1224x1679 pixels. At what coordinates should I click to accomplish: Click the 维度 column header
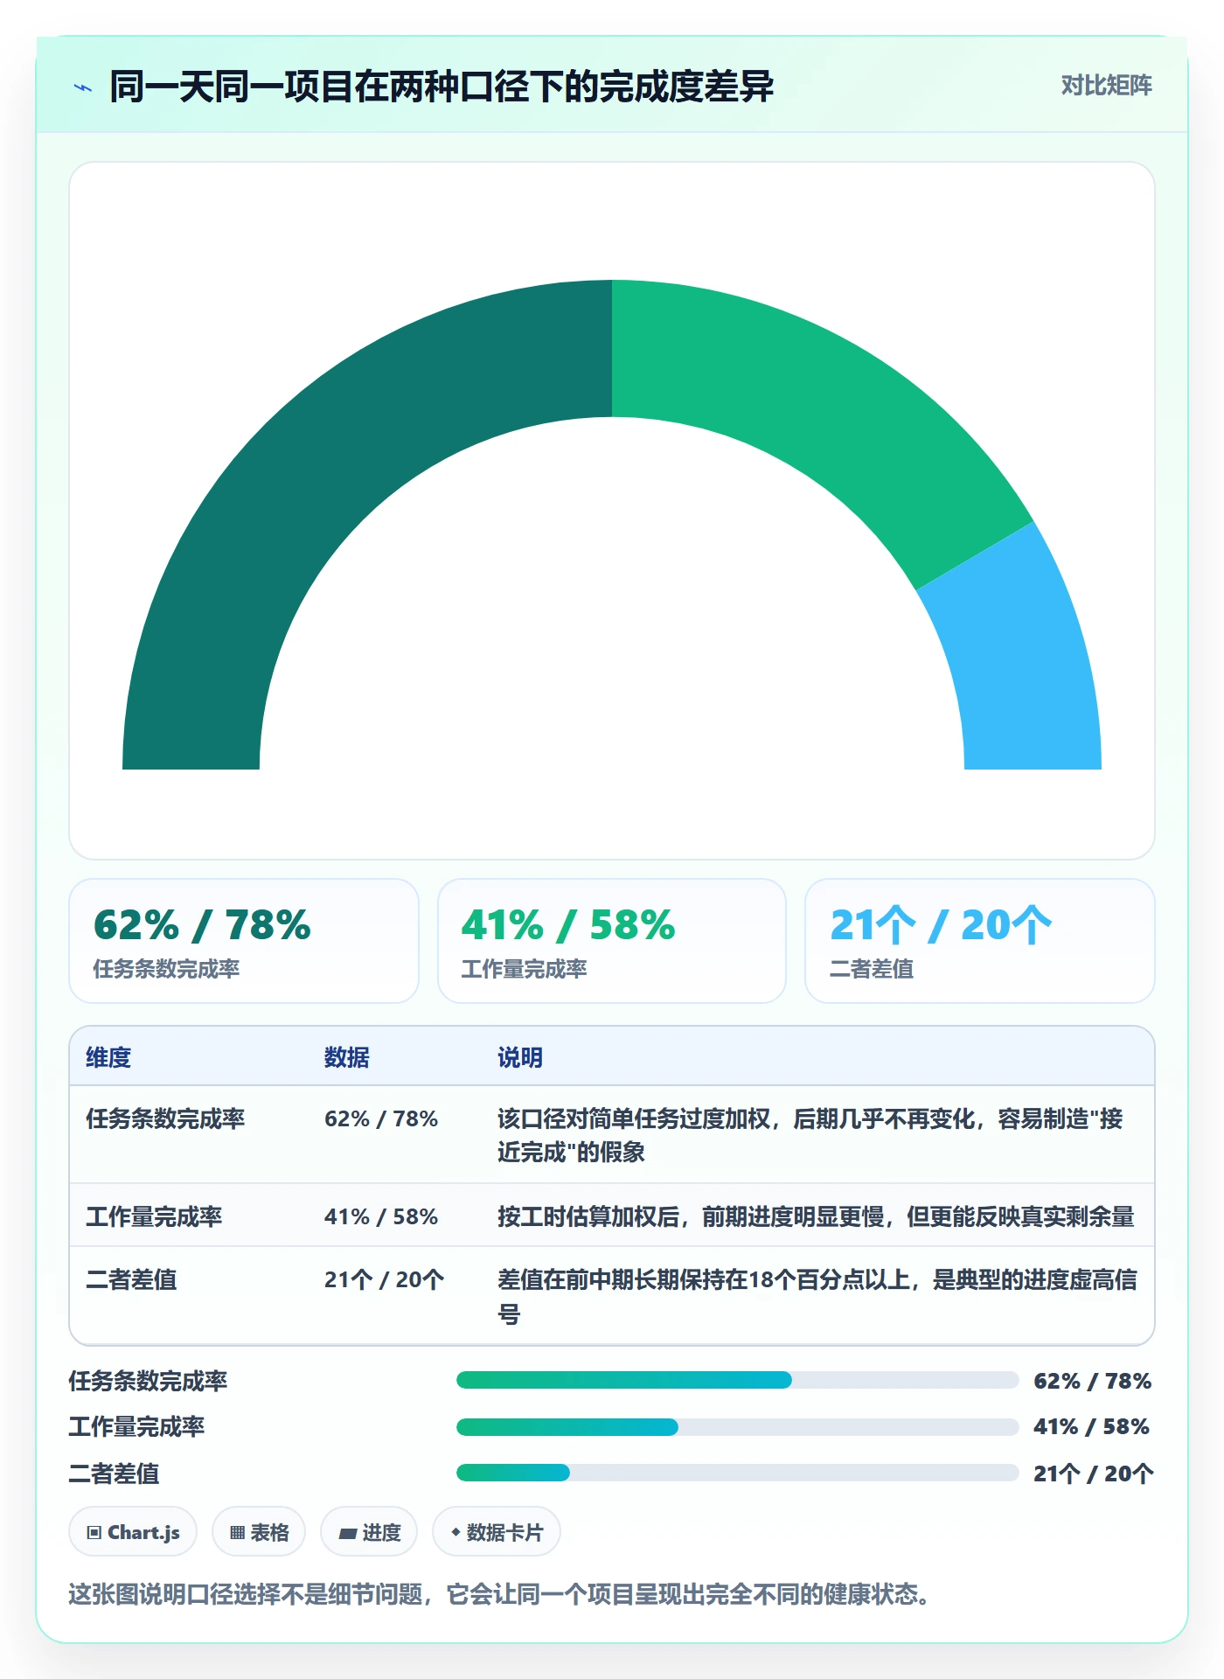(x=108, y=1057)
